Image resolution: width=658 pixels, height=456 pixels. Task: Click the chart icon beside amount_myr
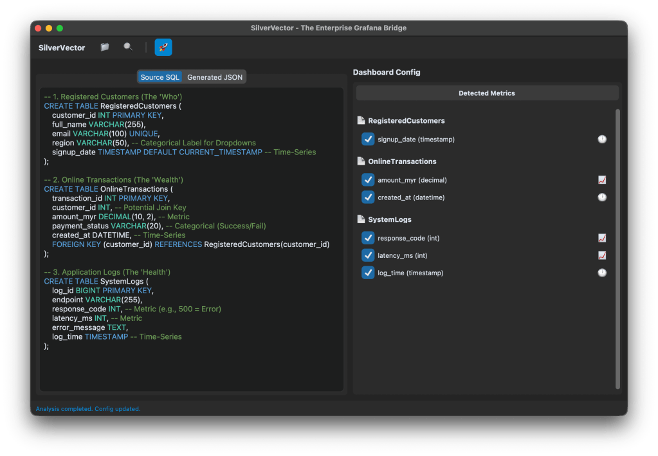click(602, 180)
